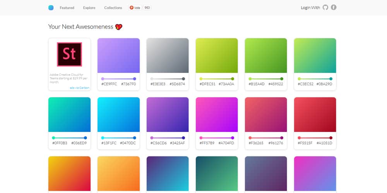Click the Product Hunt Vote icon

point(132,8)
